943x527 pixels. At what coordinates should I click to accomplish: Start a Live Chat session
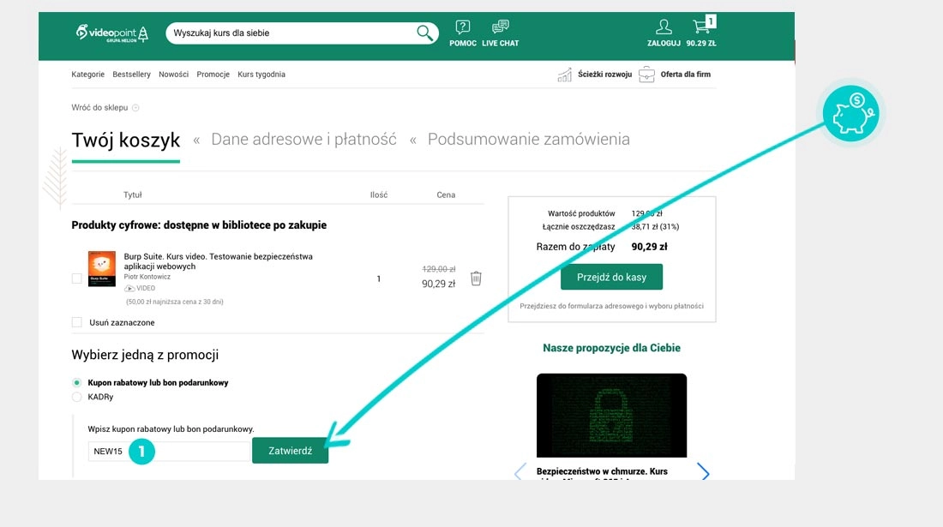click(x=501, y=27)
